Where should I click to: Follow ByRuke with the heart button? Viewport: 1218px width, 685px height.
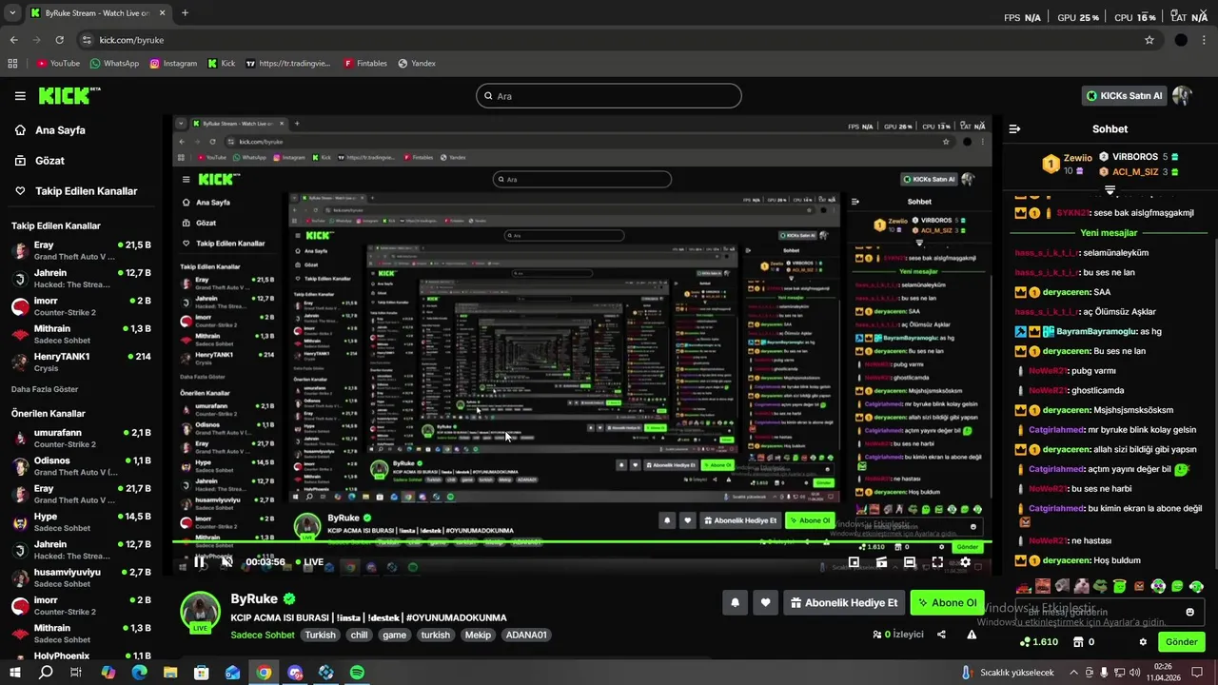(x=765, y=602)
